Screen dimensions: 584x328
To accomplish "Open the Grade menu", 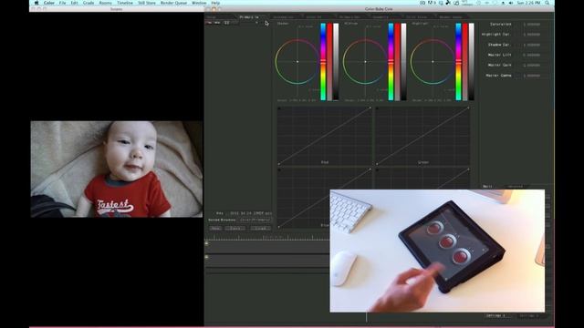I will pyautogui.click(x=89, y=3).
